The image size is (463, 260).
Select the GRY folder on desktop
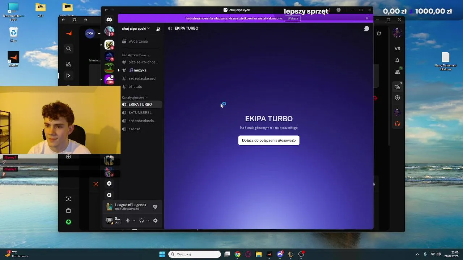point(41,10)
